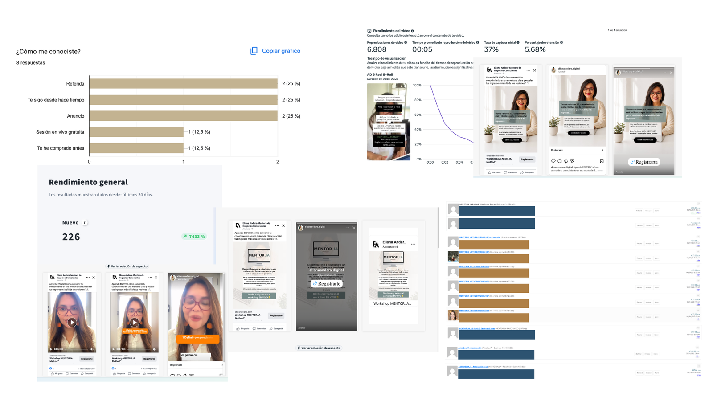Click the Anuncio bar in the chart

coord(183,116)
